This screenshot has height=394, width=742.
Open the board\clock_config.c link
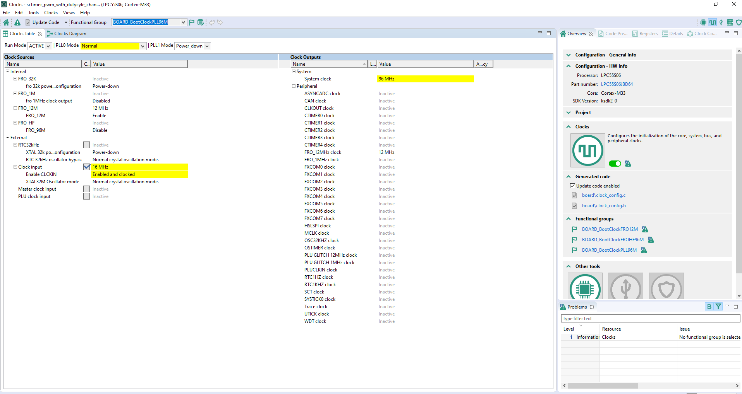[x=603, y=195]
